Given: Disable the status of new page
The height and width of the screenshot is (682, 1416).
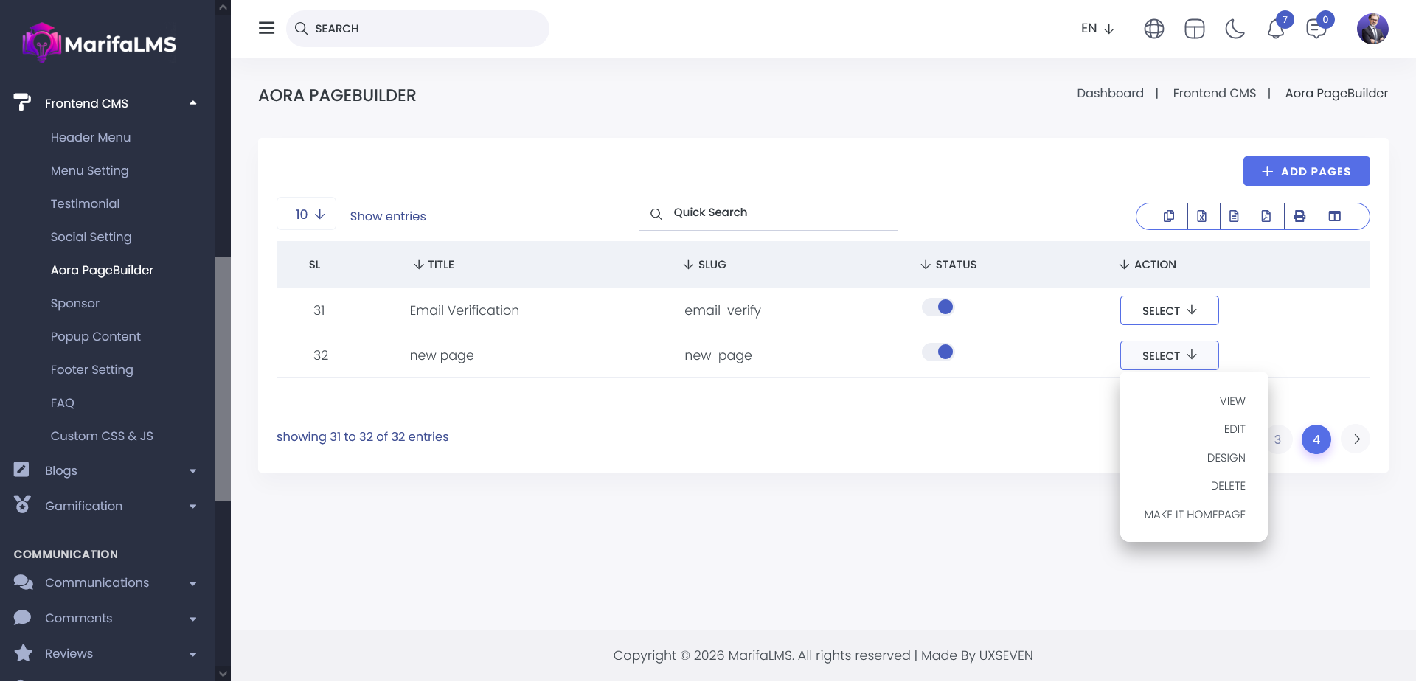Looking at the screenshot, I should 938,352.
